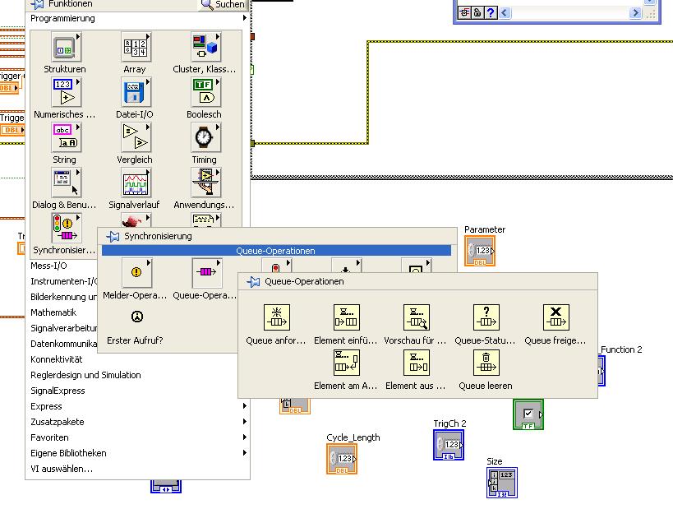Select Element einfügen queue function
Screen dimensions: 673x532
(347, 317)
